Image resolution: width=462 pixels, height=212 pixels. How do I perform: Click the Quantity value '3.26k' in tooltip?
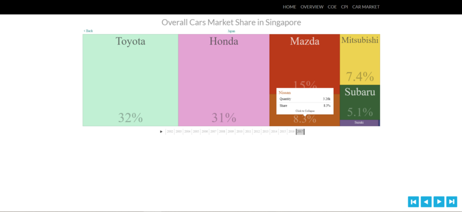(x=326, y=99)
